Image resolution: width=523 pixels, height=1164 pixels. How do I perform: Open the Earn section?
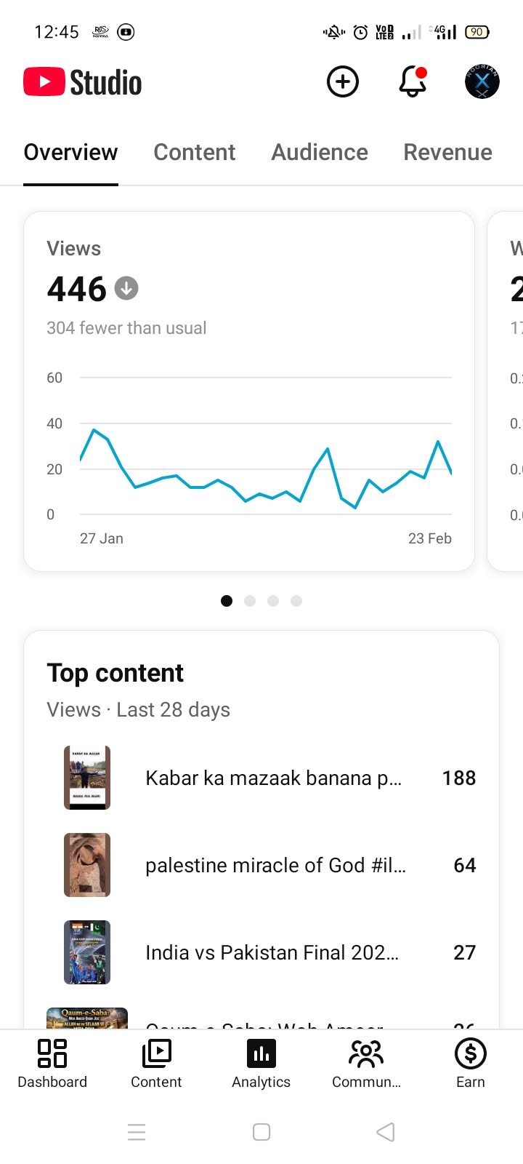click(471, 1064)
